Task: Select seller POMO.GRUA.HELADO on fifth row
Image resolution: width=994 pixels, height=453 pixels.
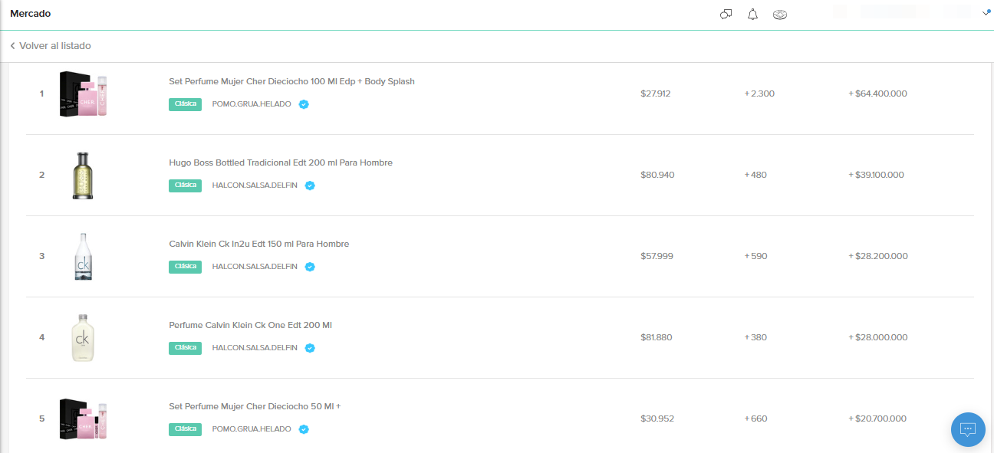Action: pyautogui.click(x=252, y=429)
